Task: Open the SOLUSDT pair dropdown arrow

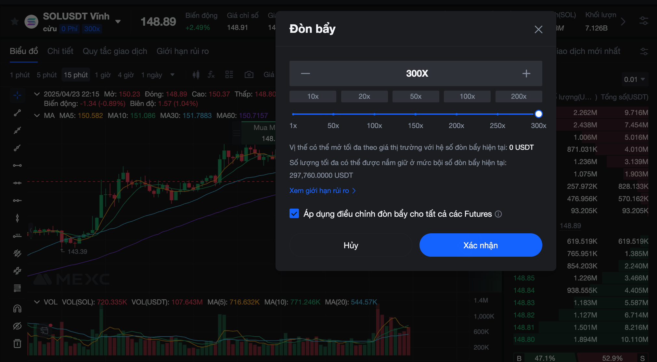Action: click(118, 22)
